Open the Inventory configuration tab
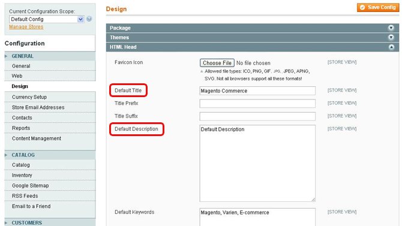The height and width of the screenshot is (226, 402). click(50, 175)
